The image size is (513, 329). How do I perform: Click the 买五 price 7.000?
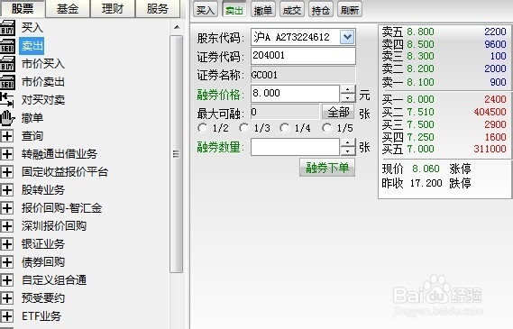pos(420,149)
